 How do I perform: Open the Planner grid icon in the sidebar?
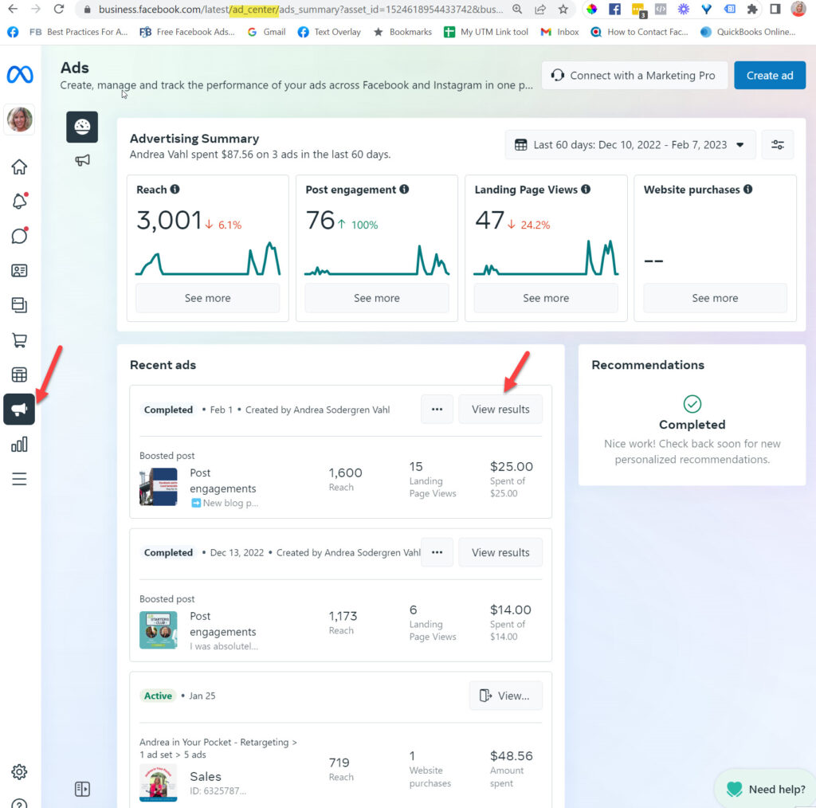click(x=19, y=375)
